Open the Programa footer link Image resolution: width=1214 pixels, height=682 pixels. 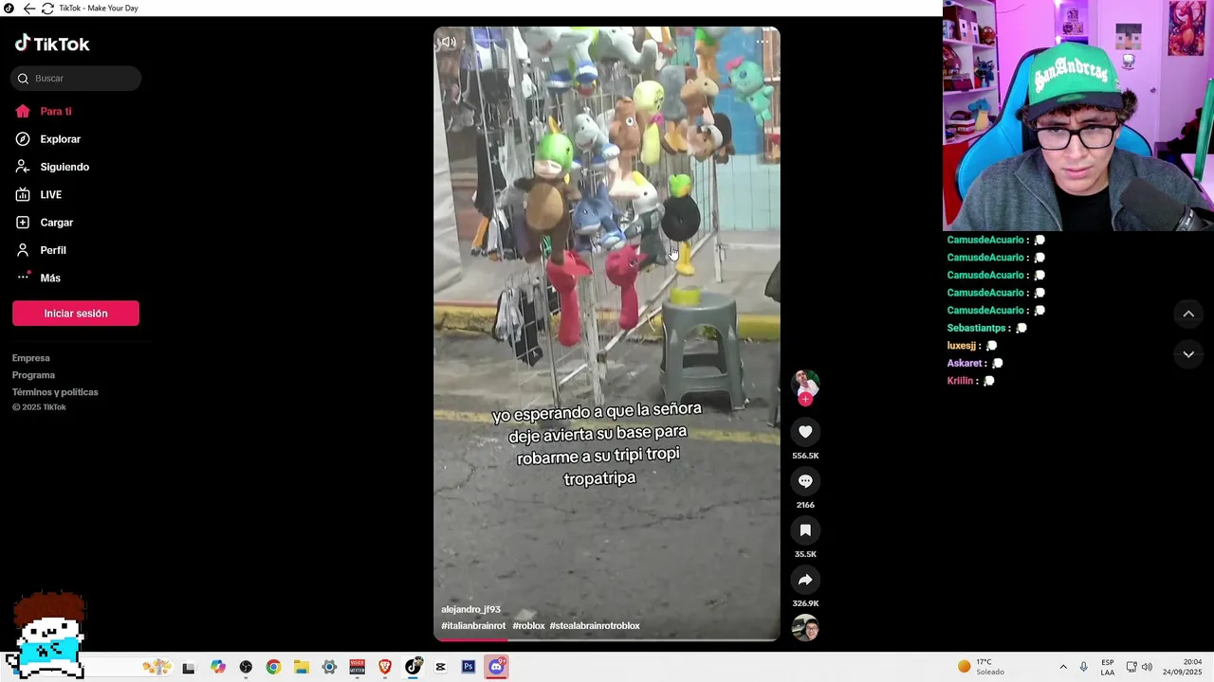pyautogui.click(x=33, y=375)
